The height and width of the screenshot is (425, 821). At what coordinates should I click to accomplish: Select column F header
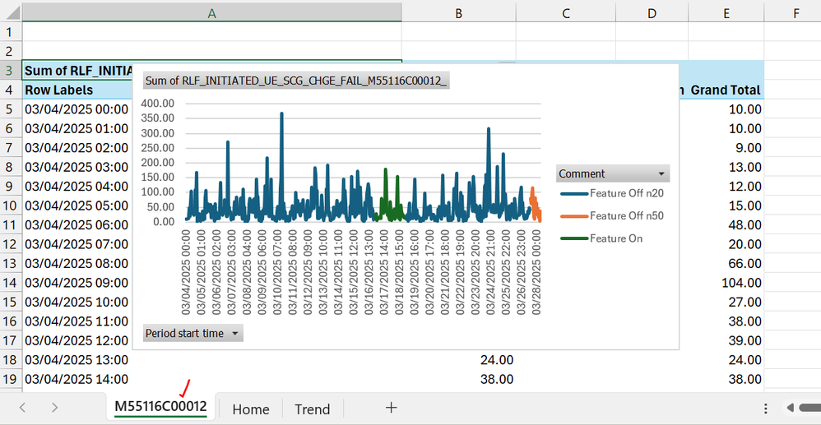(795, 12)
